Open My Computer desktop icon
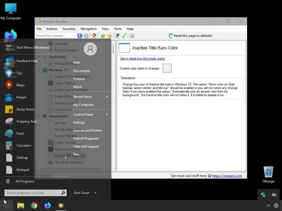This screenshot has width=282, height=211. pyautogui.click(x=11, y=12)
